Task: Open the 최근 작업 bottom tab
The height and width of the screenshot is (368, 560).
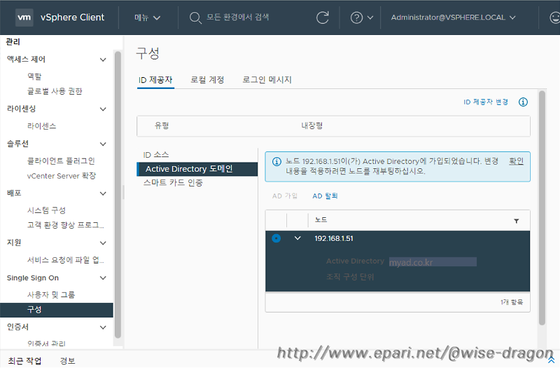Action: pyautogui.click(x=24, y=360)
